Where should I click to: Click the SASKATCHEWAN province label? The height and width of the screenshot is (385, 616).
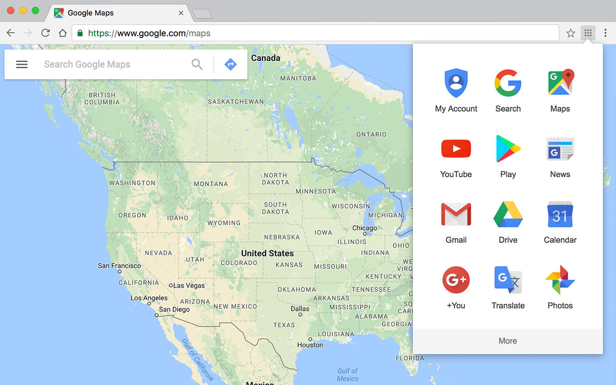(236, 102)
